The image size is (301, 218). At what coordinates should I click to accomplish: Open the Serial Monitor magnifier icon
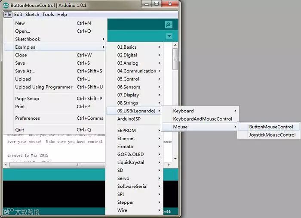pos(169,25)
